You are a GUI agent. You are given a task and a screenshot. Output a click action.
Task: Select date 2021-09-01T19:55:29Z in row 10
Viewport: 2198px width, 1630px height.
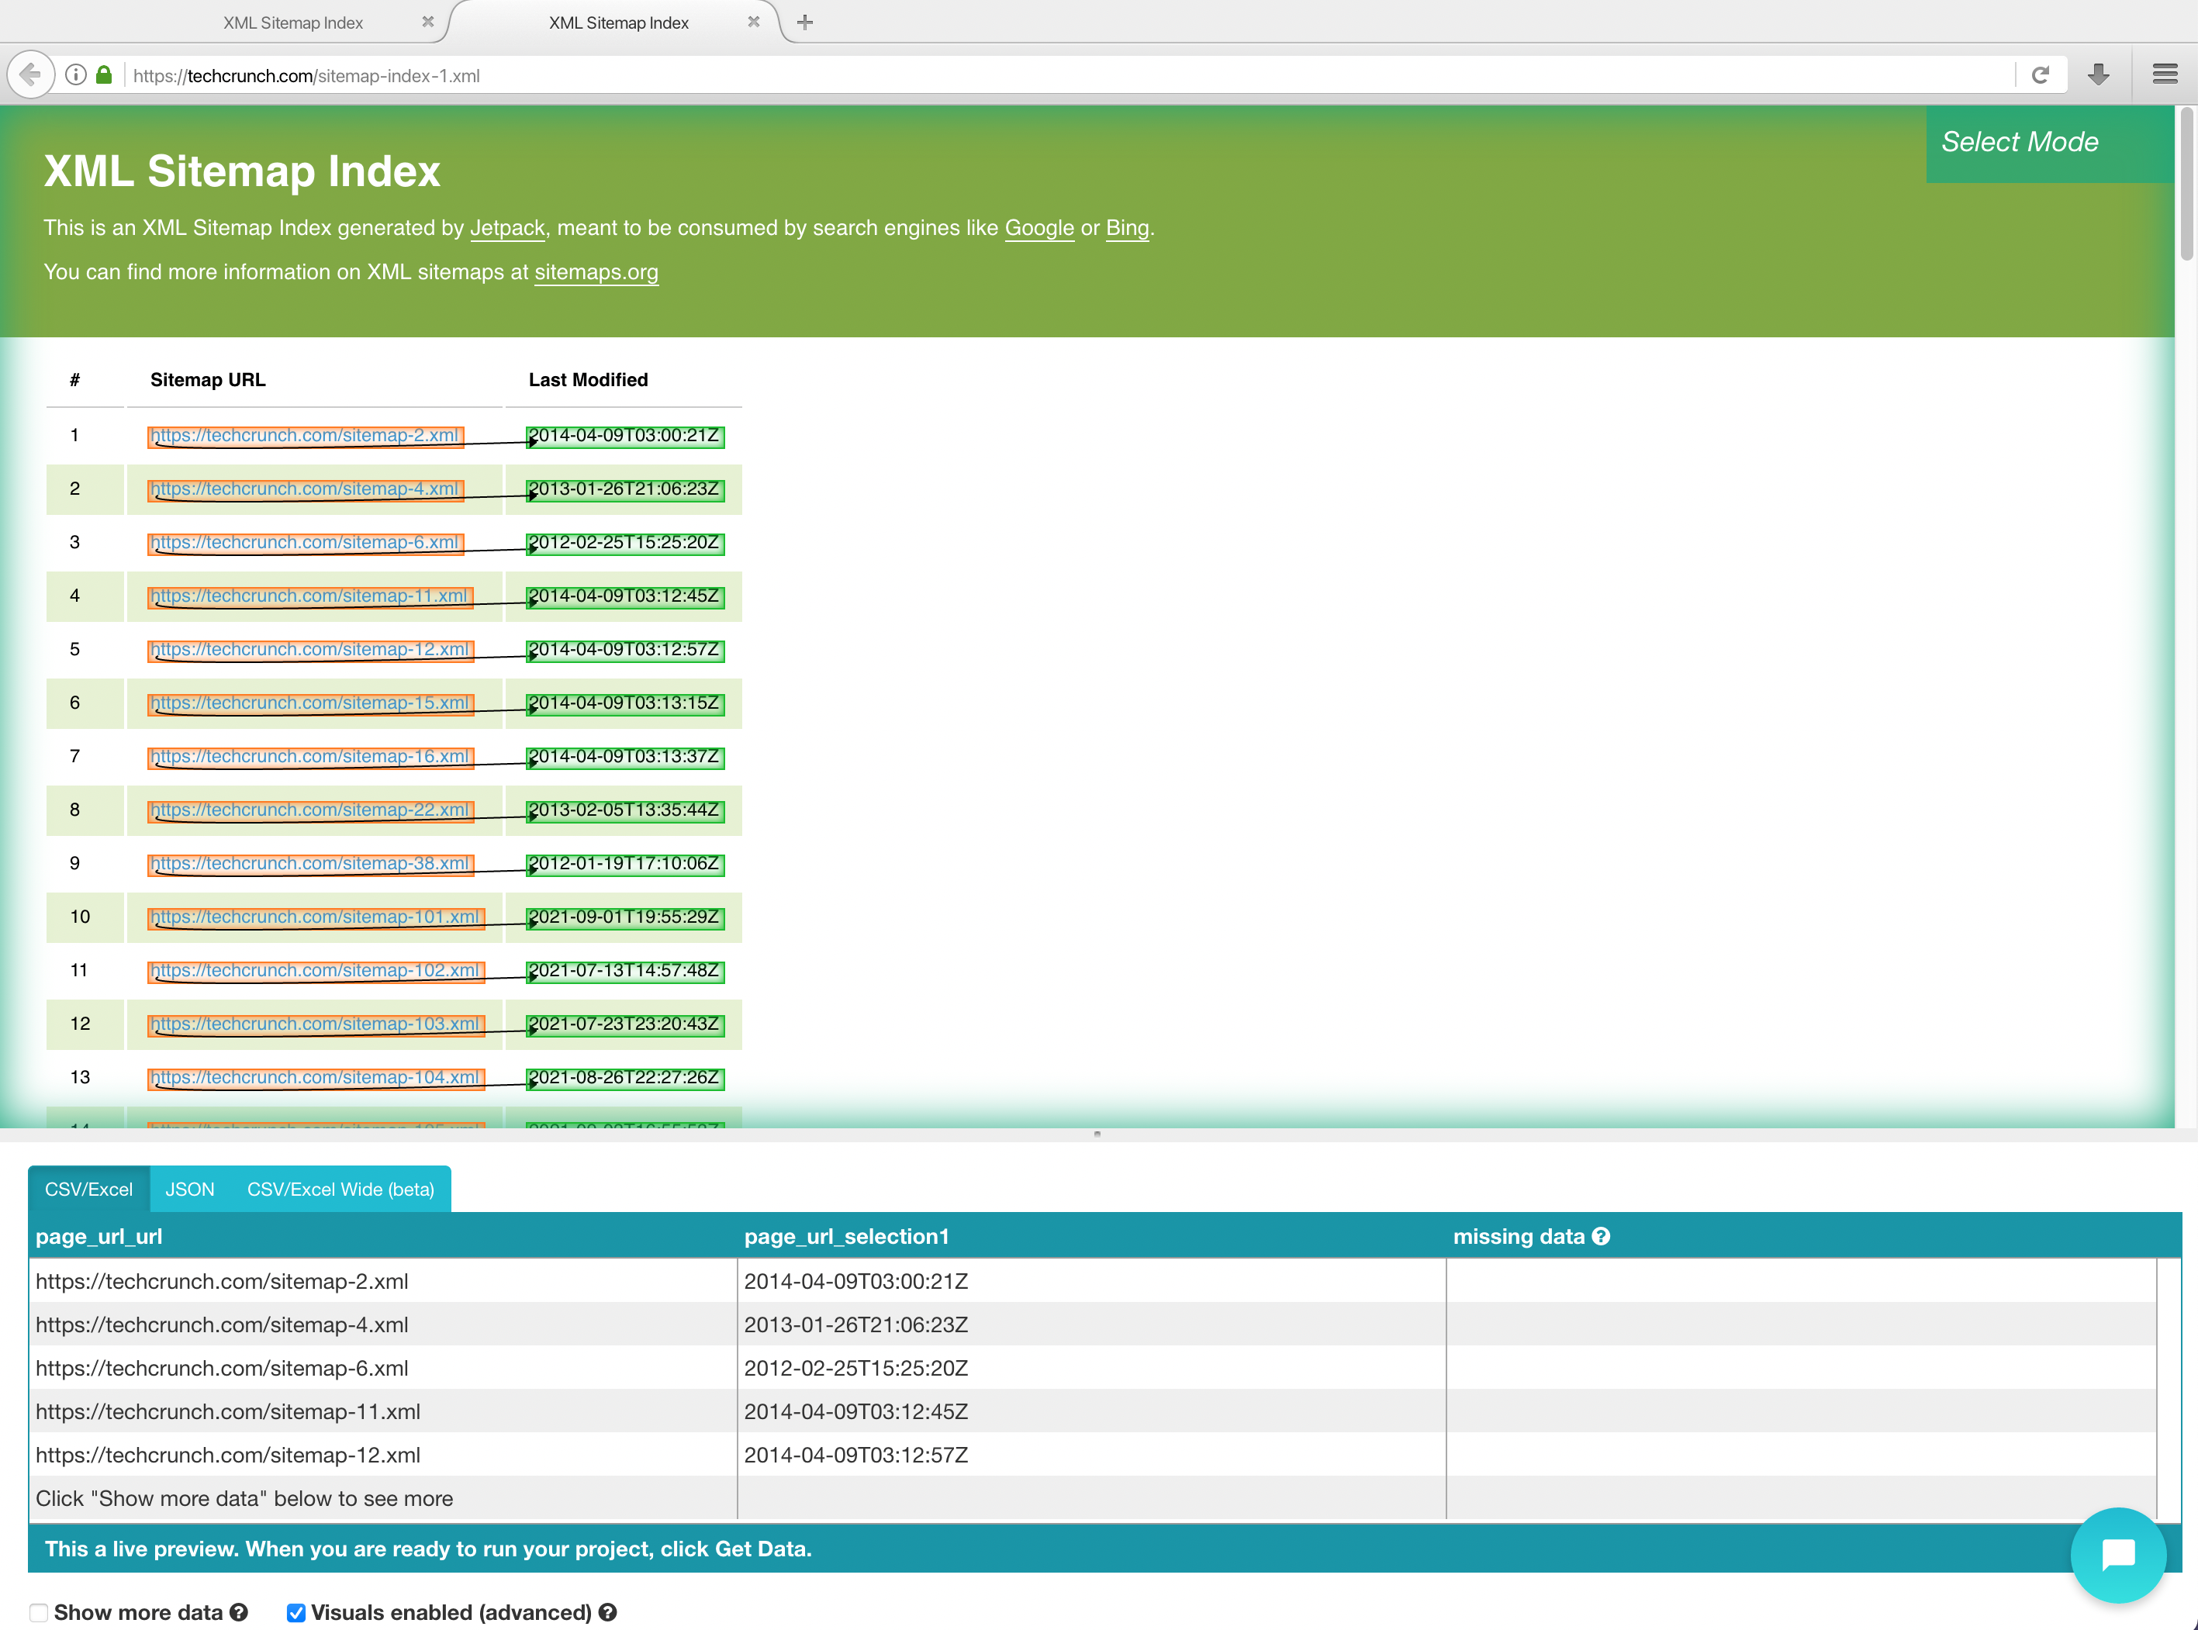pos(625,917)
